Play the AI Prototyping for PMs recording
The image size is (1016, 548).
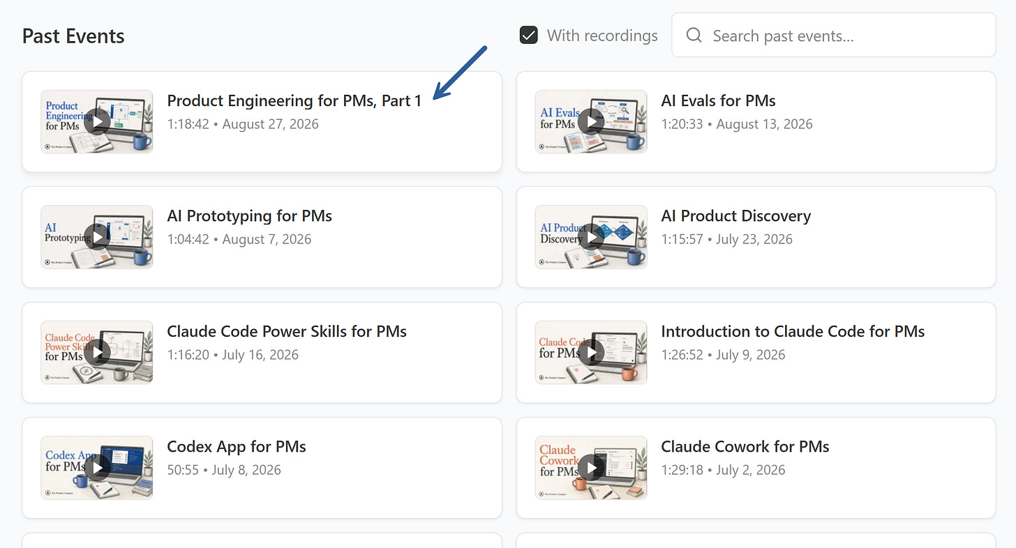click(97, 237)
